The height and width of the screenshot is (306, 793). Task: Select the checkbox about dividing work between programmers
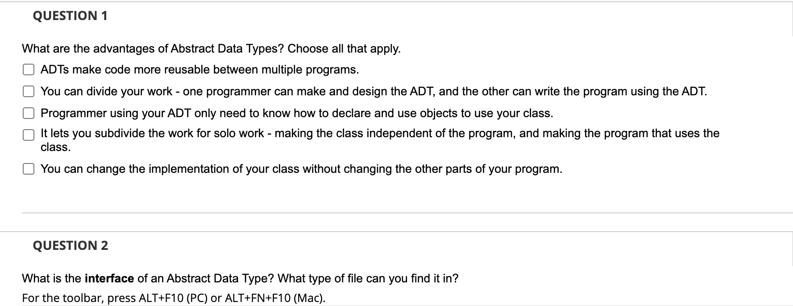pyautogui.click(x=28, y=91)
